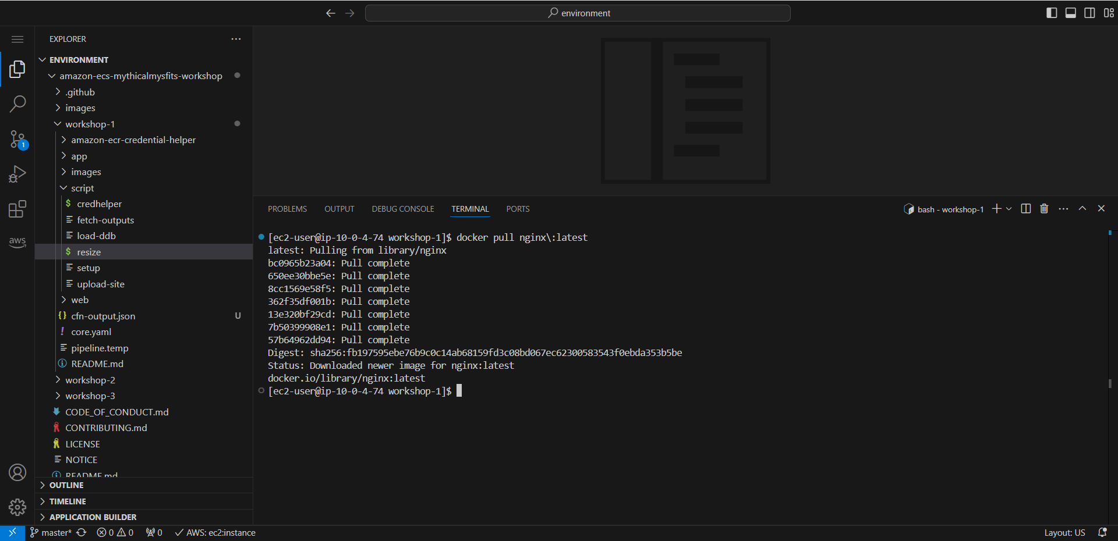Select the TERMINAL tab
1118x541 pixels.
click(x=470, y=209)
